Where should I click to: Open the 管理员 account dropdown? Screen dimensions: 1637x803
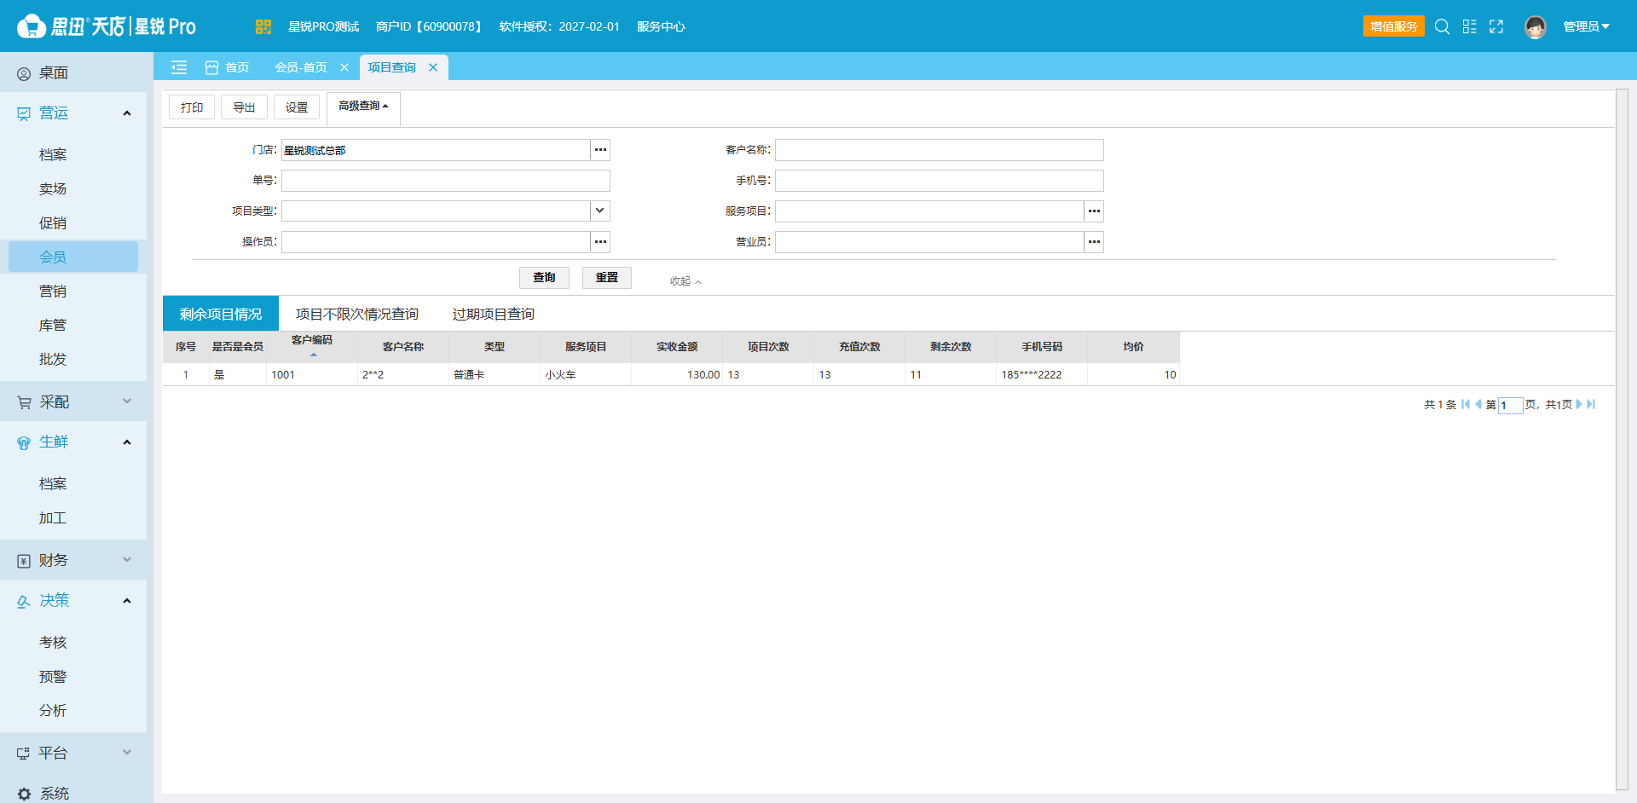[x=1586, y=26]
